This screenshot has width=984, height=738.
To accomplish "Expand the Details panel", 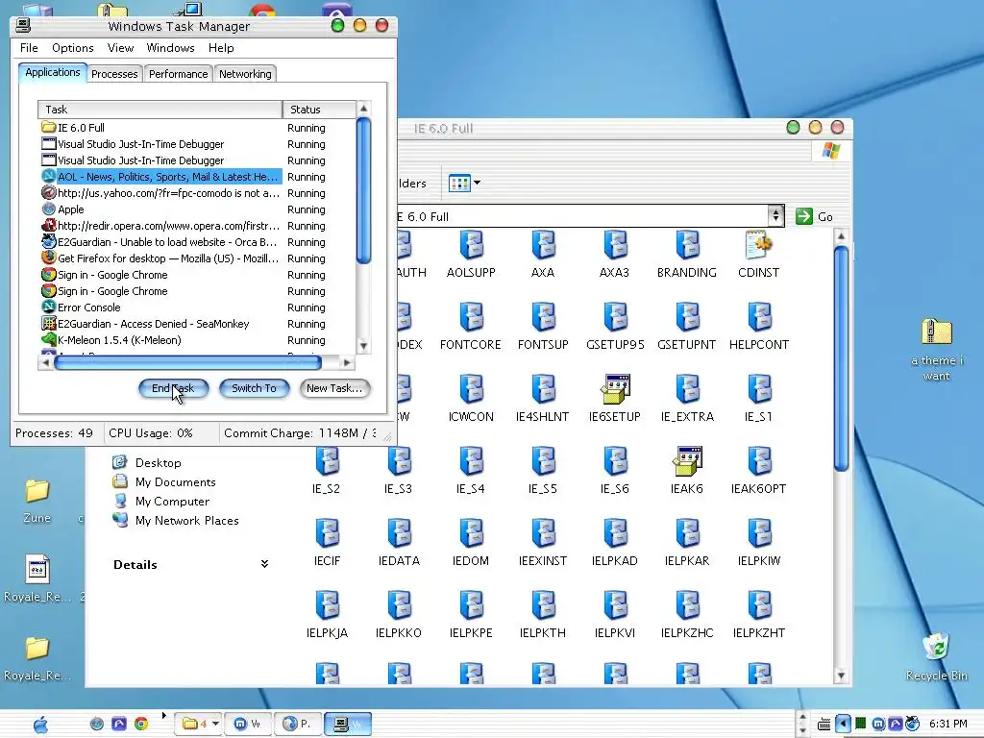I will tap(264, 564).
